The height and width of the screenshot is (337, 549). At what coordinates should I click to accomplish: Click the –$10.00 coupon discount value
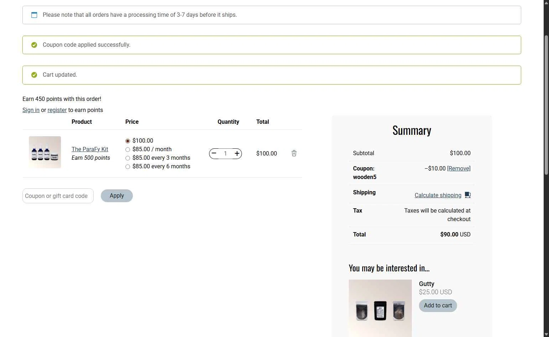tap(435, 168)
